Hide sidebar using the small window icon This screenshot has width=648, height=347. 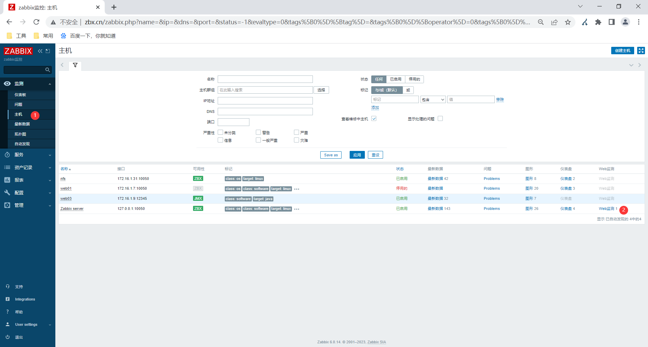click(x=48, y=51)
